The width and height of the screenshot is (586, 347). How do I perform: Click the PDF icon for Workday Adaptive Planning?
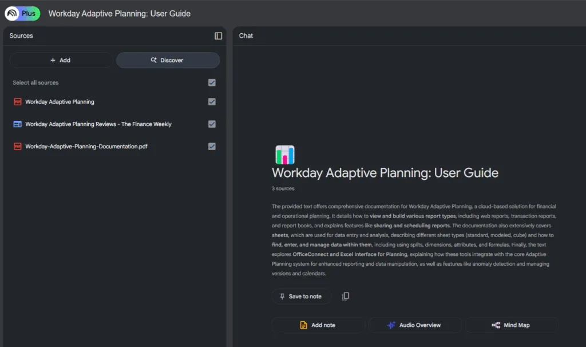17,102
